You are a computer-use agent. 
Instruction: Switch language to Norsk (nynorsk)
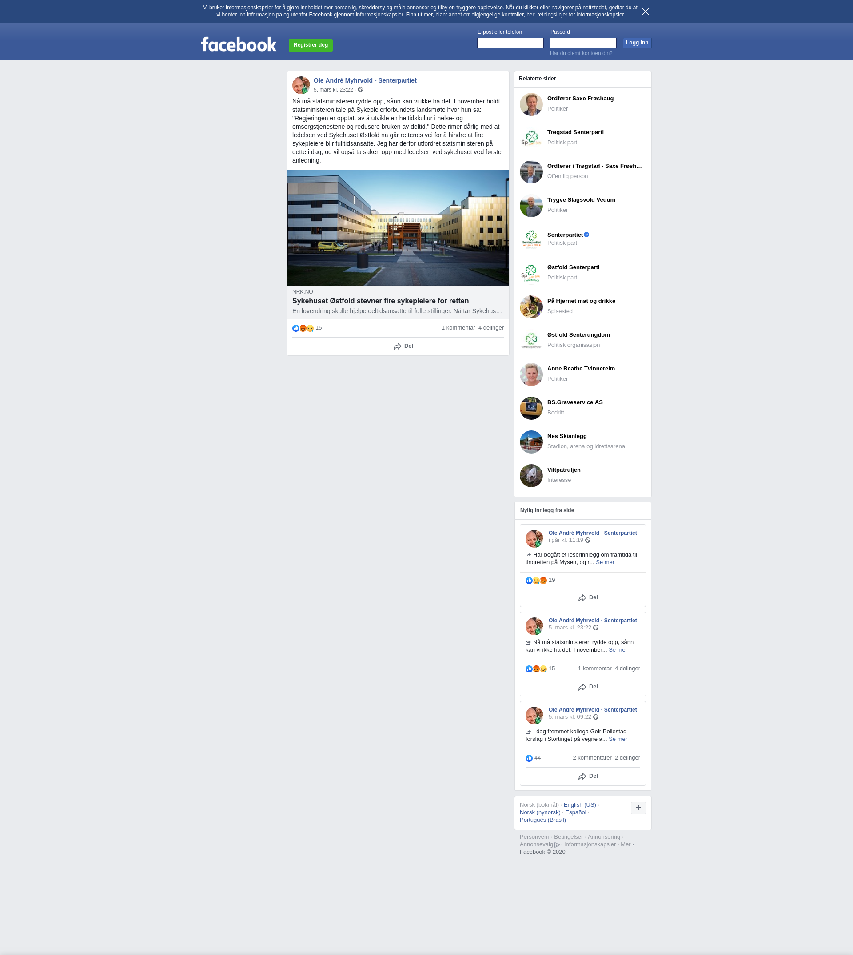(540, 812)
